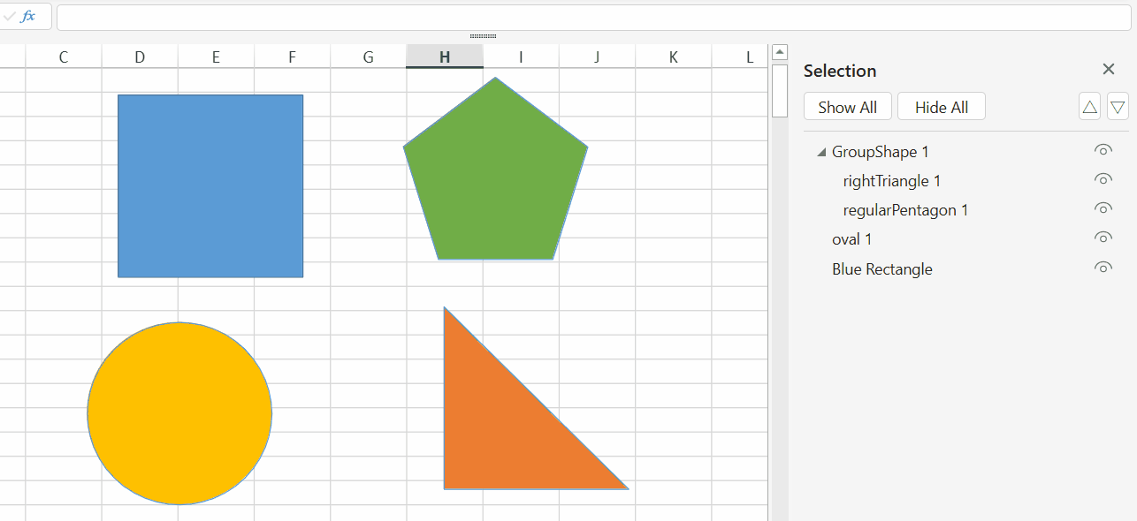Move selection up with the up triangle
The image size is (1137, 521).
pyautogui.click(x=1090, y=107)
